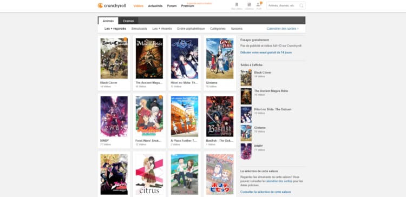Click the Black Clover title under grid poster

tap(109, 83)
